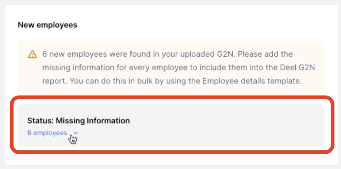
Task: Click the words Missing Information in bold
Action: (93, 120)
